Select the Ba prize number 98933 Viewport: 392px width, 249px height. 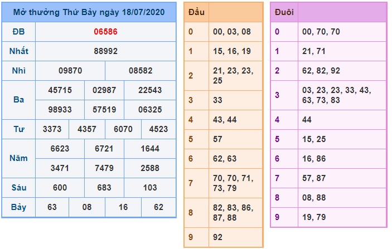pyautogui.click(x=60, y=110)
